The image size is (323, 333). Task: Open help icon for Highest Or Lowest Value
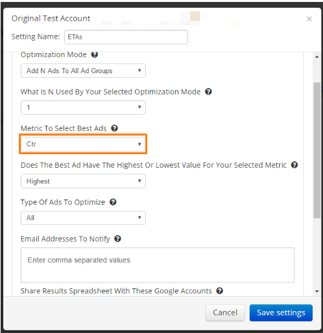pyautogui.click(x=294, y=165)
